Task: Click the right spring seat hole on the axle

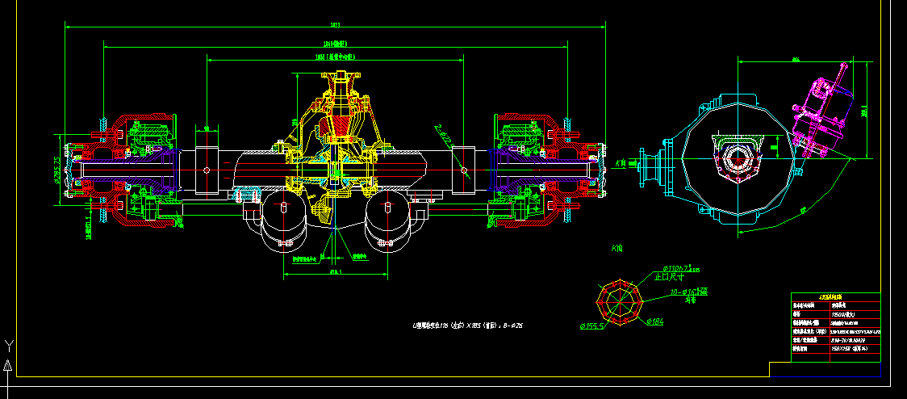Action: pos(464,170)
